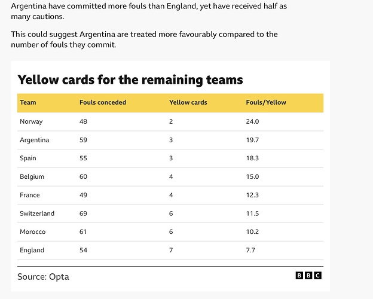Select the France team cell
This screenshot has width=373, height=299.
pos(30,195)
